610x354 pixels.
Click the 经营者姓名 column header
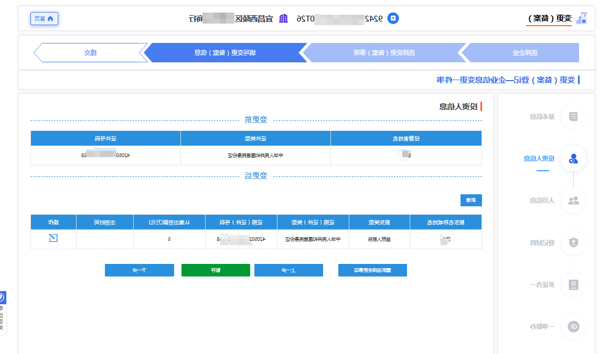click(406, 138)
